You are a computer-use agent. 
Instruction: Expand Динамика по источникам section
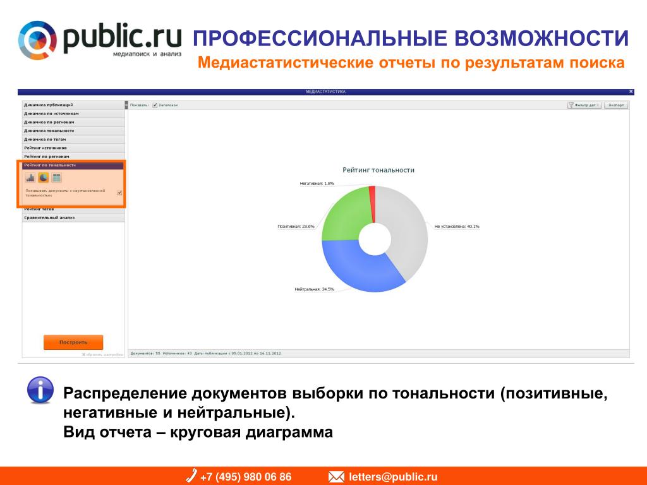[73, 114]
